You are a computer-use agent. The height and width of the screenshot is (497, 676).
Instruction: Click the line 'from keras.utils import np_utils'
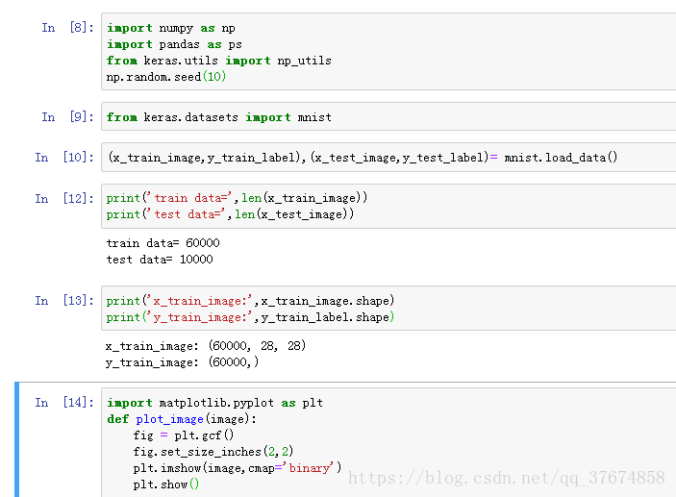(x=219, y=61)
